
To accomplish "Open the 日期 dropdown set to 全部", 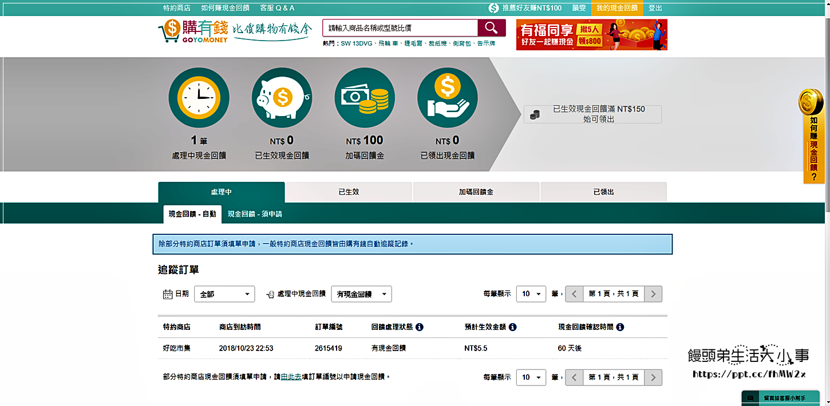I will click(x=224, y=294).
